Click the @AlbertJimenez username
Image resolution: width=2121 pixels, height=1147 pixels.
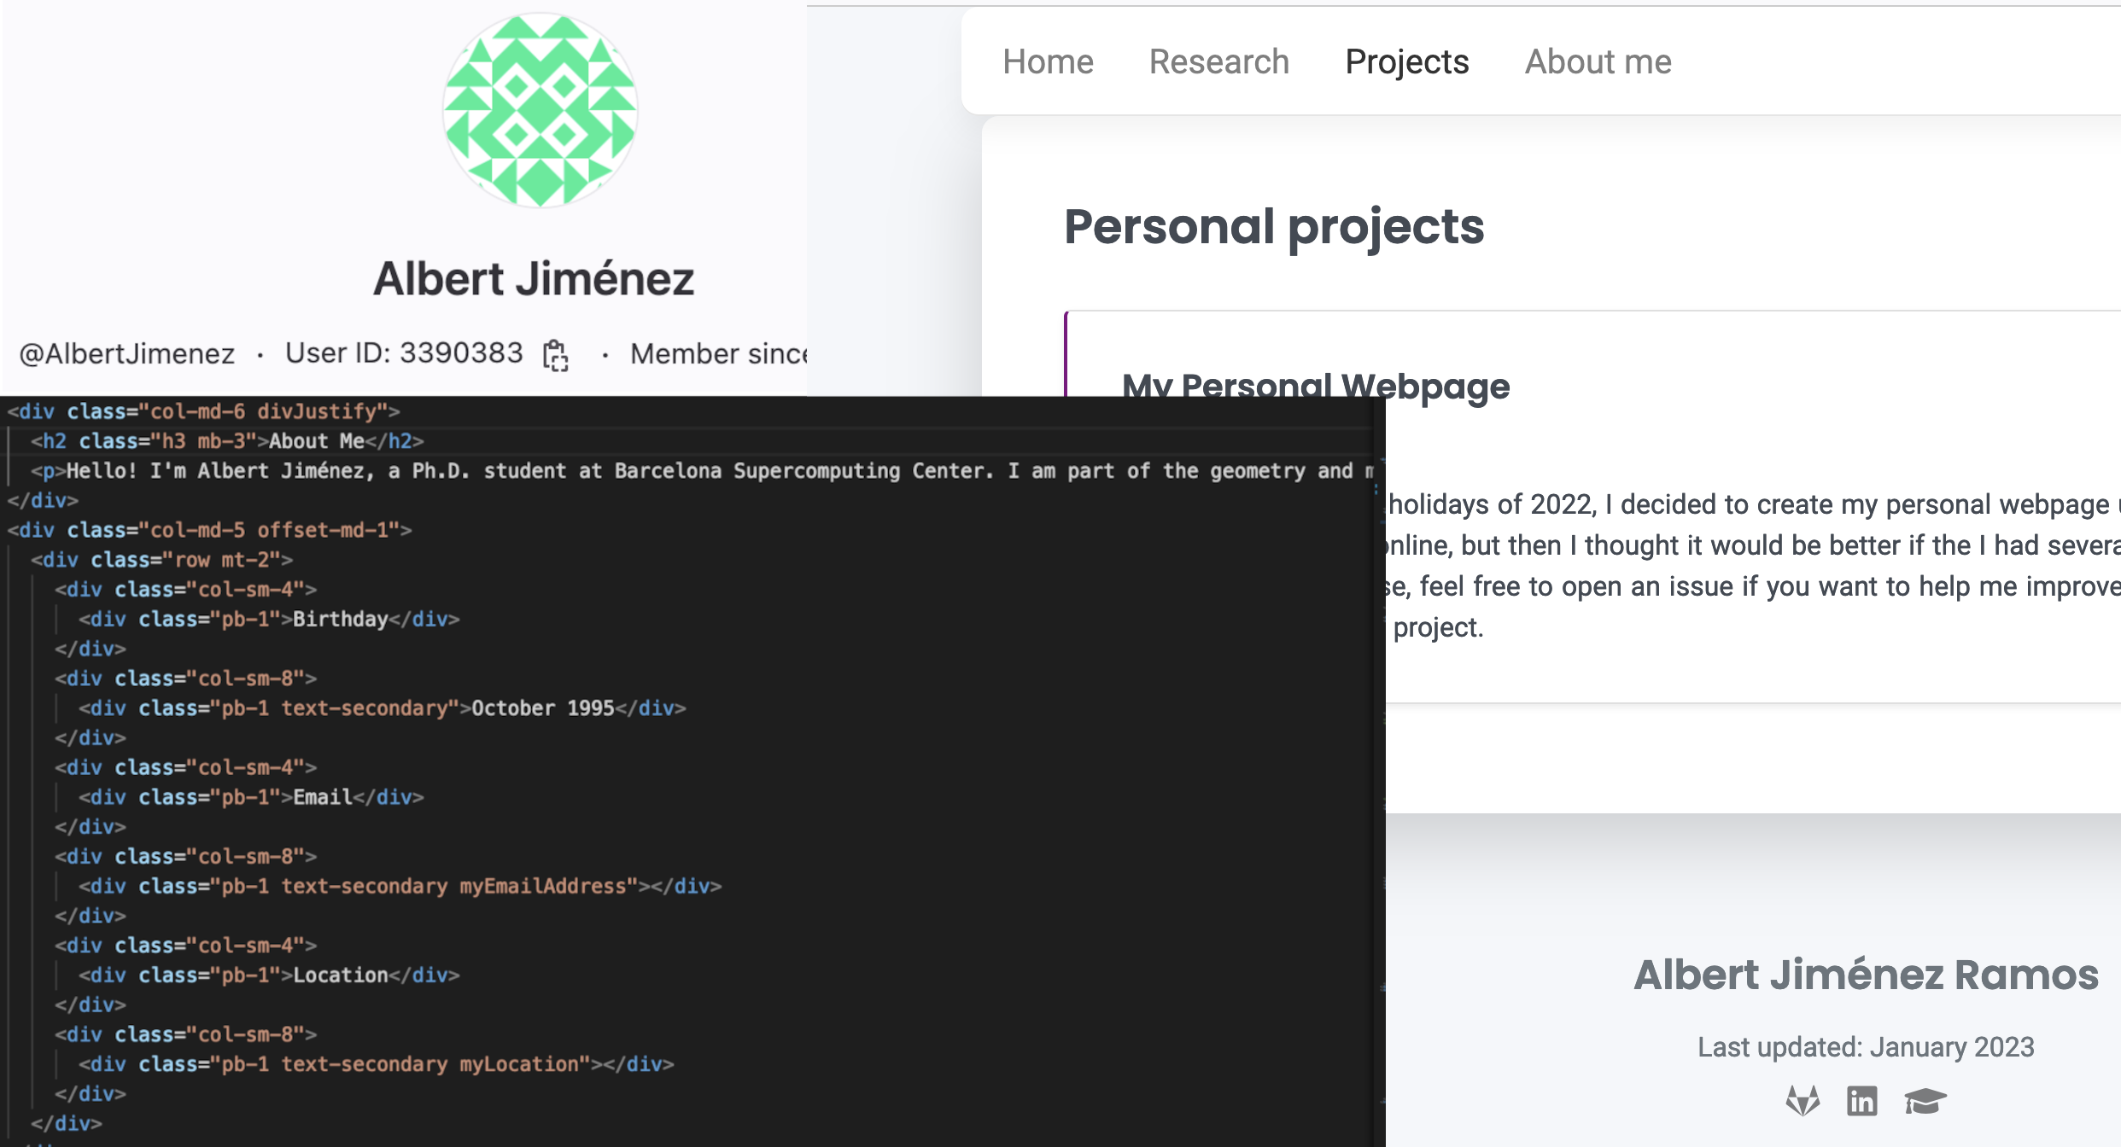[127, 353]
